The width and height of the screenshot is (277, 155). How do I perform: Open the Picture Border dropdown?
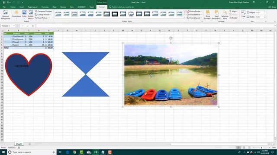pos(194,11)
